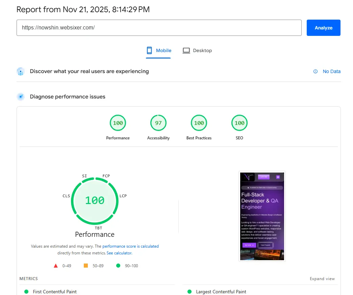The height and width of the screenshot is (295, 353).
Task: Select the SEO score gauge
Action: (239, 123)
